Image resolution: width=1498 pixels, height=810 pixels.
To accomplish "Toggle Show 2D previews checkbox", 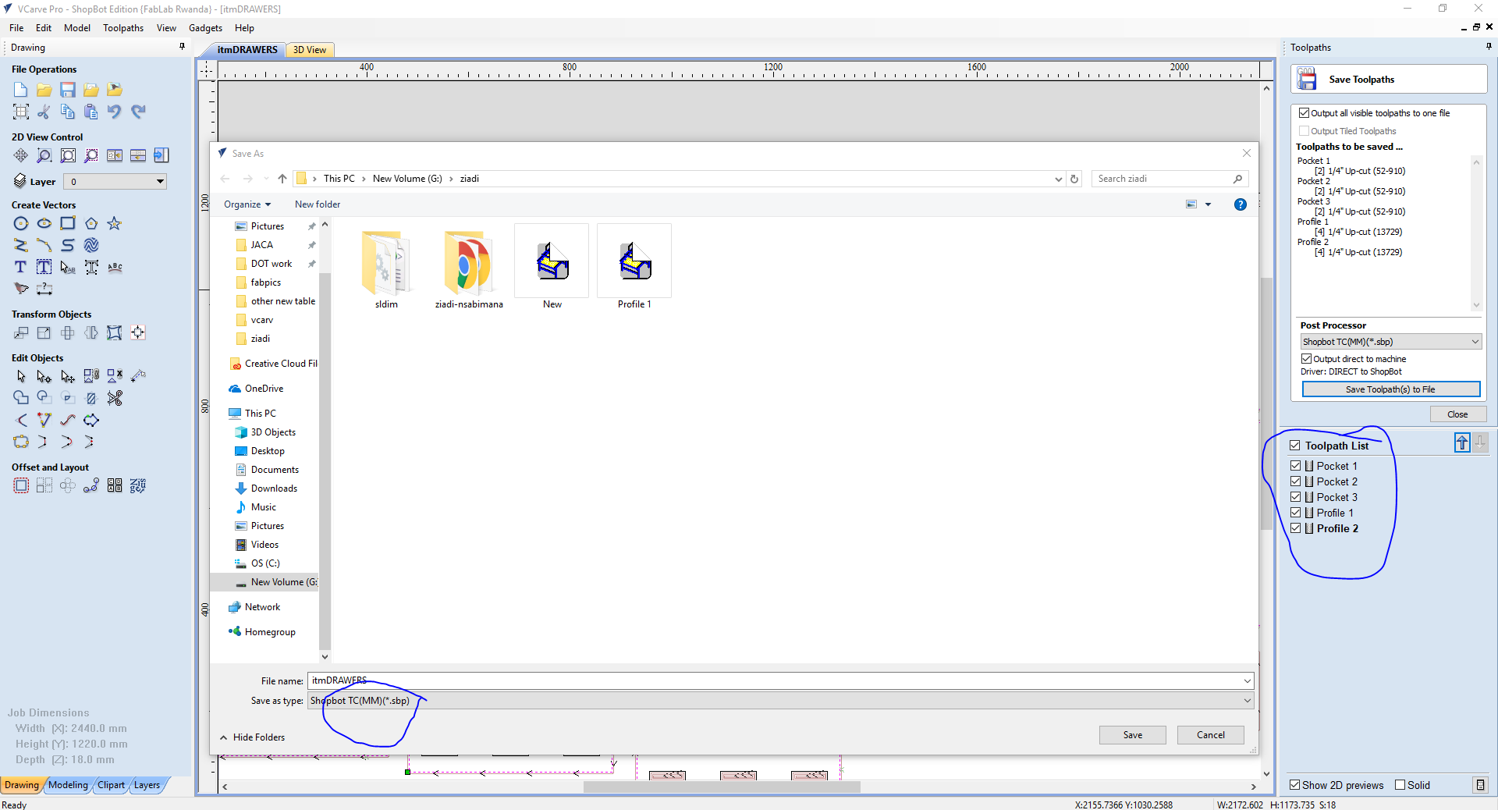I will 1295,785.
